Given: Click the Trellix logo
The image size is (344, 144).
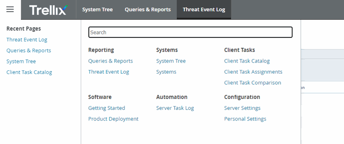Looking at the screenshot, I should click(x=48, y=10).
